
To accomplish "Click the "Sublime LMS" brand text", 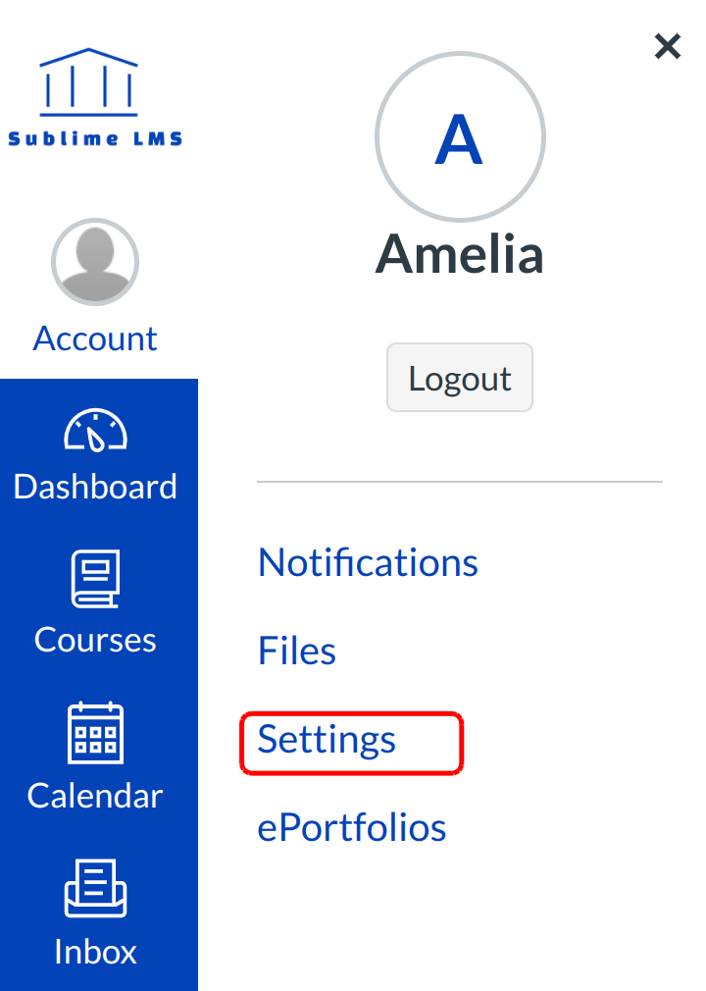I will click(95, 138).
